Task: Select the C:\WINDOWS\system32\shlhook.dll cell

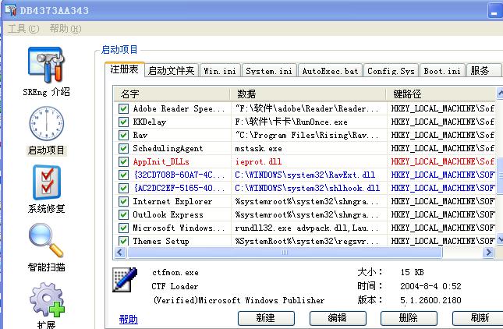Action: (309, 188)
